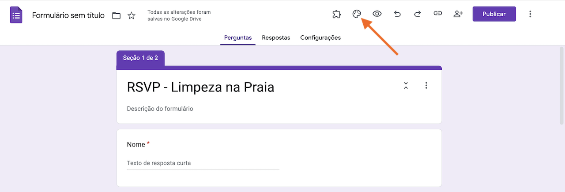Open the add-ons puzzle icon
Screen dimensions: 565x192
point(336,14)
